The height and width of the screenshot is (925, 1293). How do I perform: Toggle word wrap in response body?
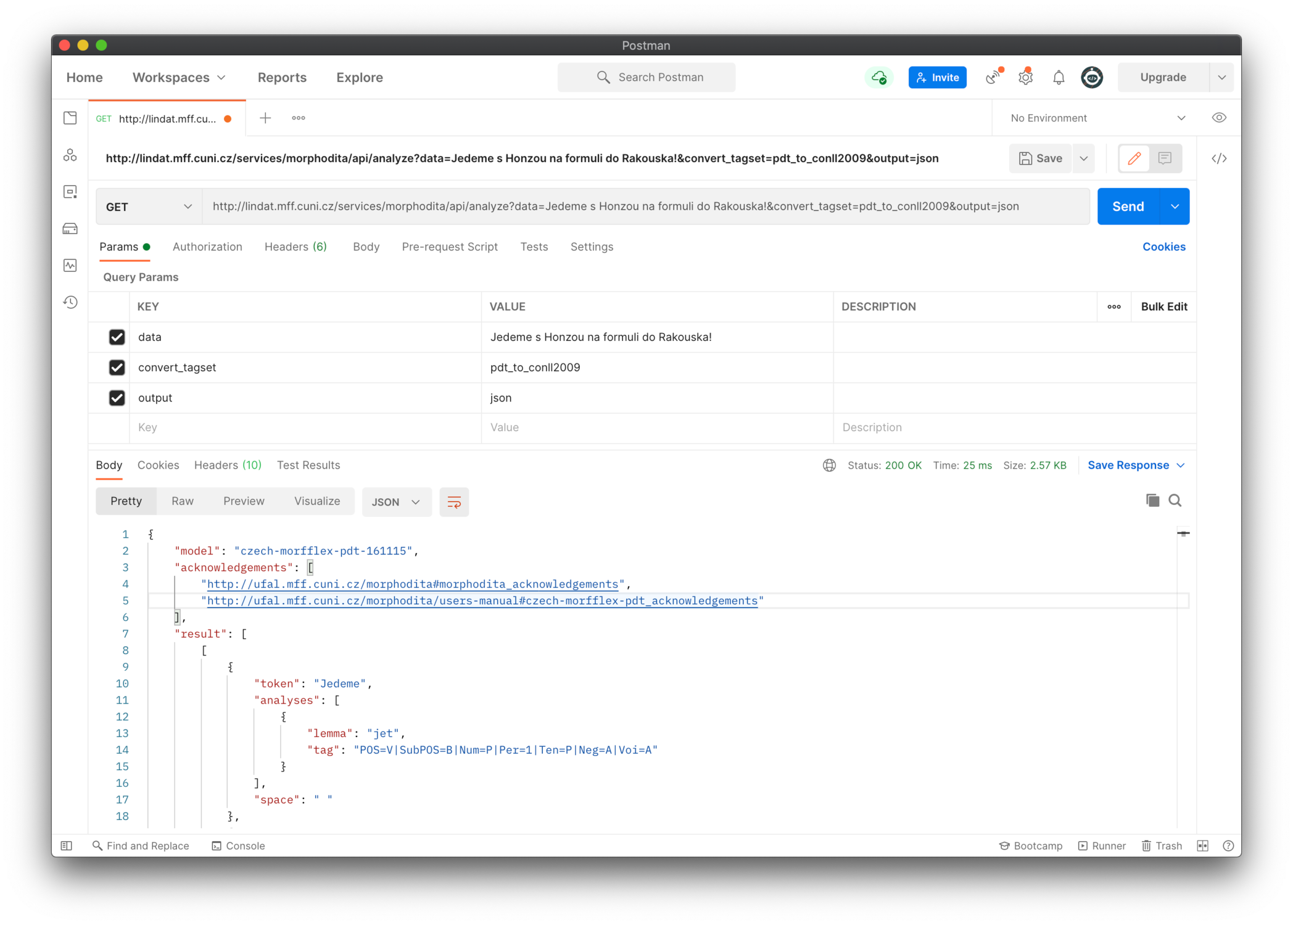pyautogui.click(x=454, y=502)
